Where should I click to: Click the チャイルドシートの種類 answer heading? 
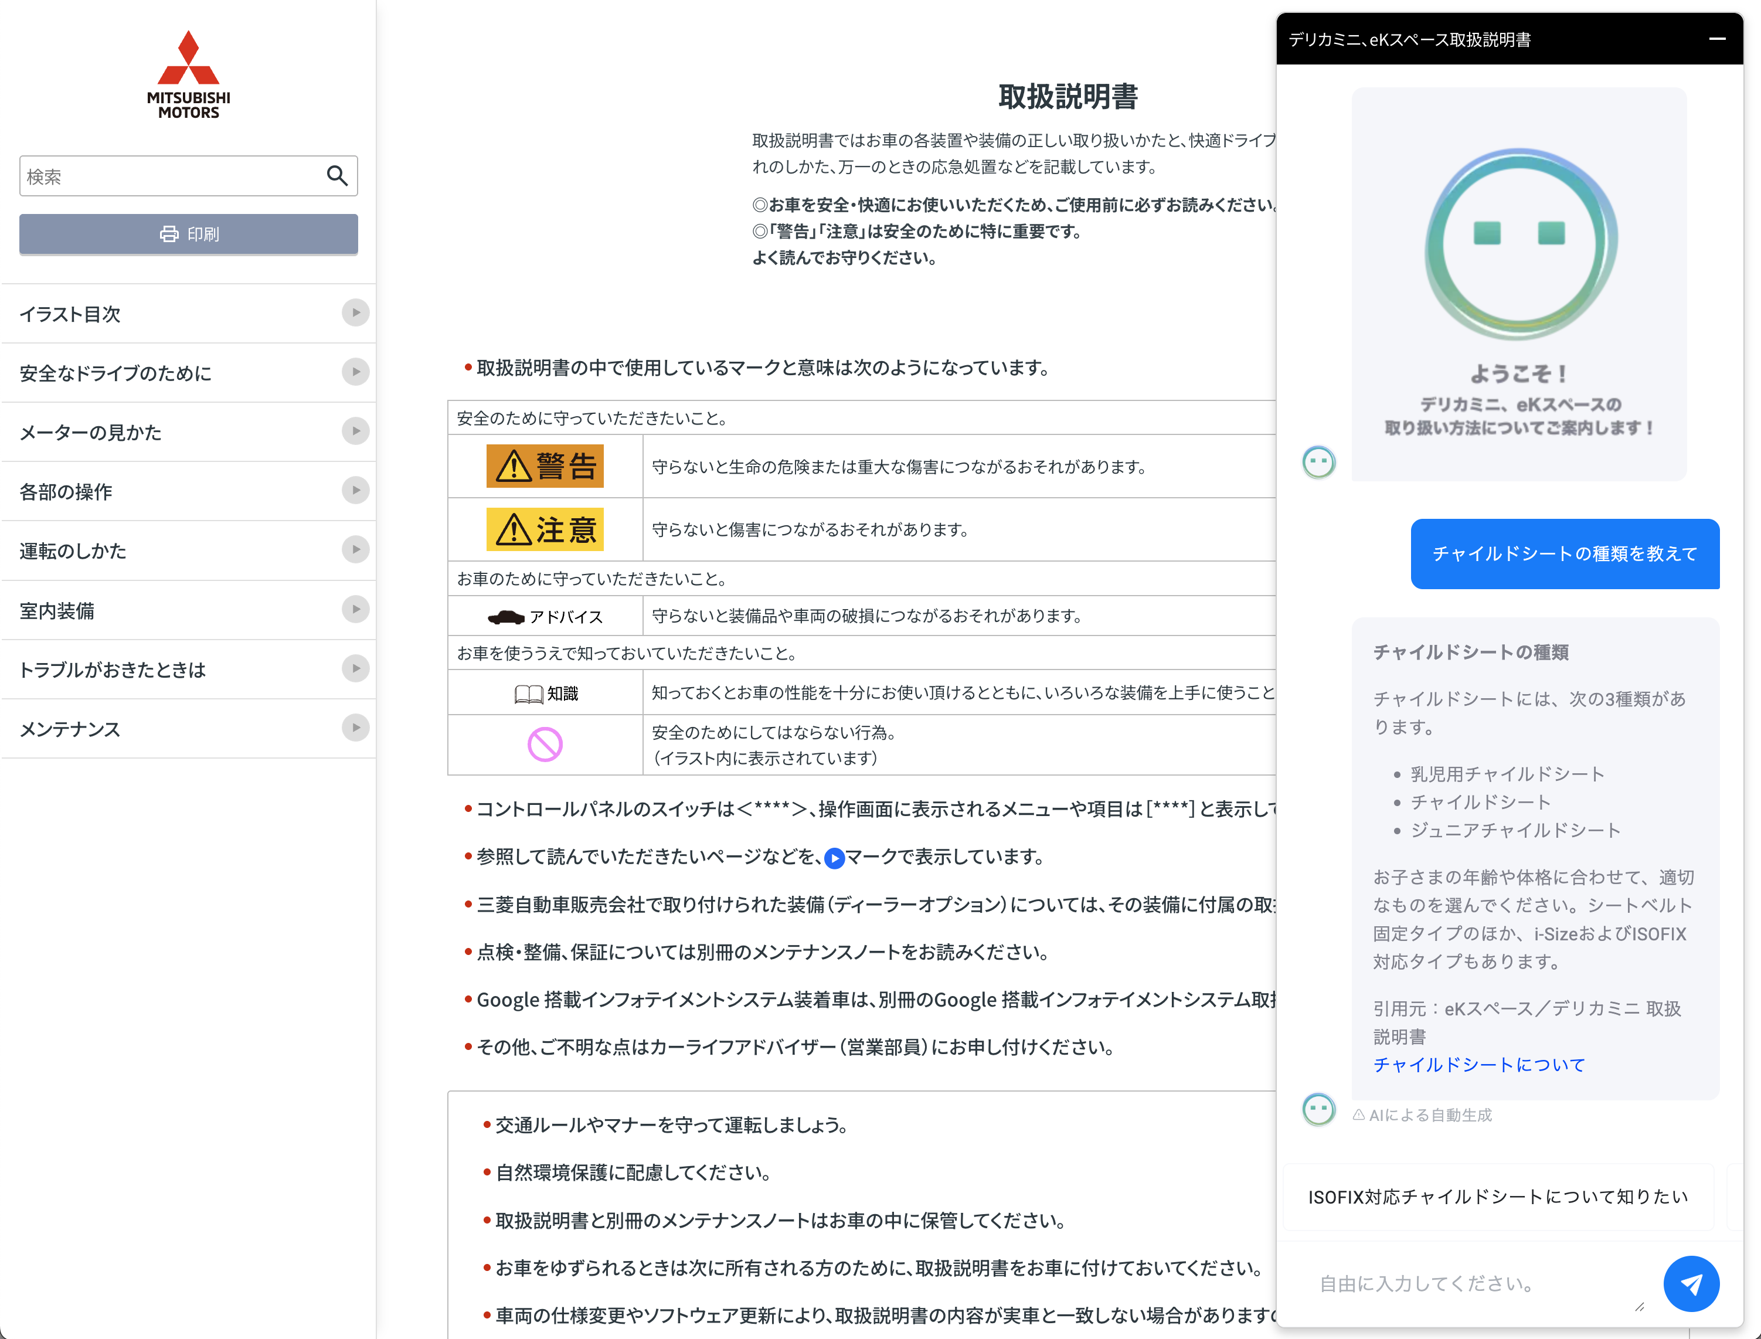1471,652
